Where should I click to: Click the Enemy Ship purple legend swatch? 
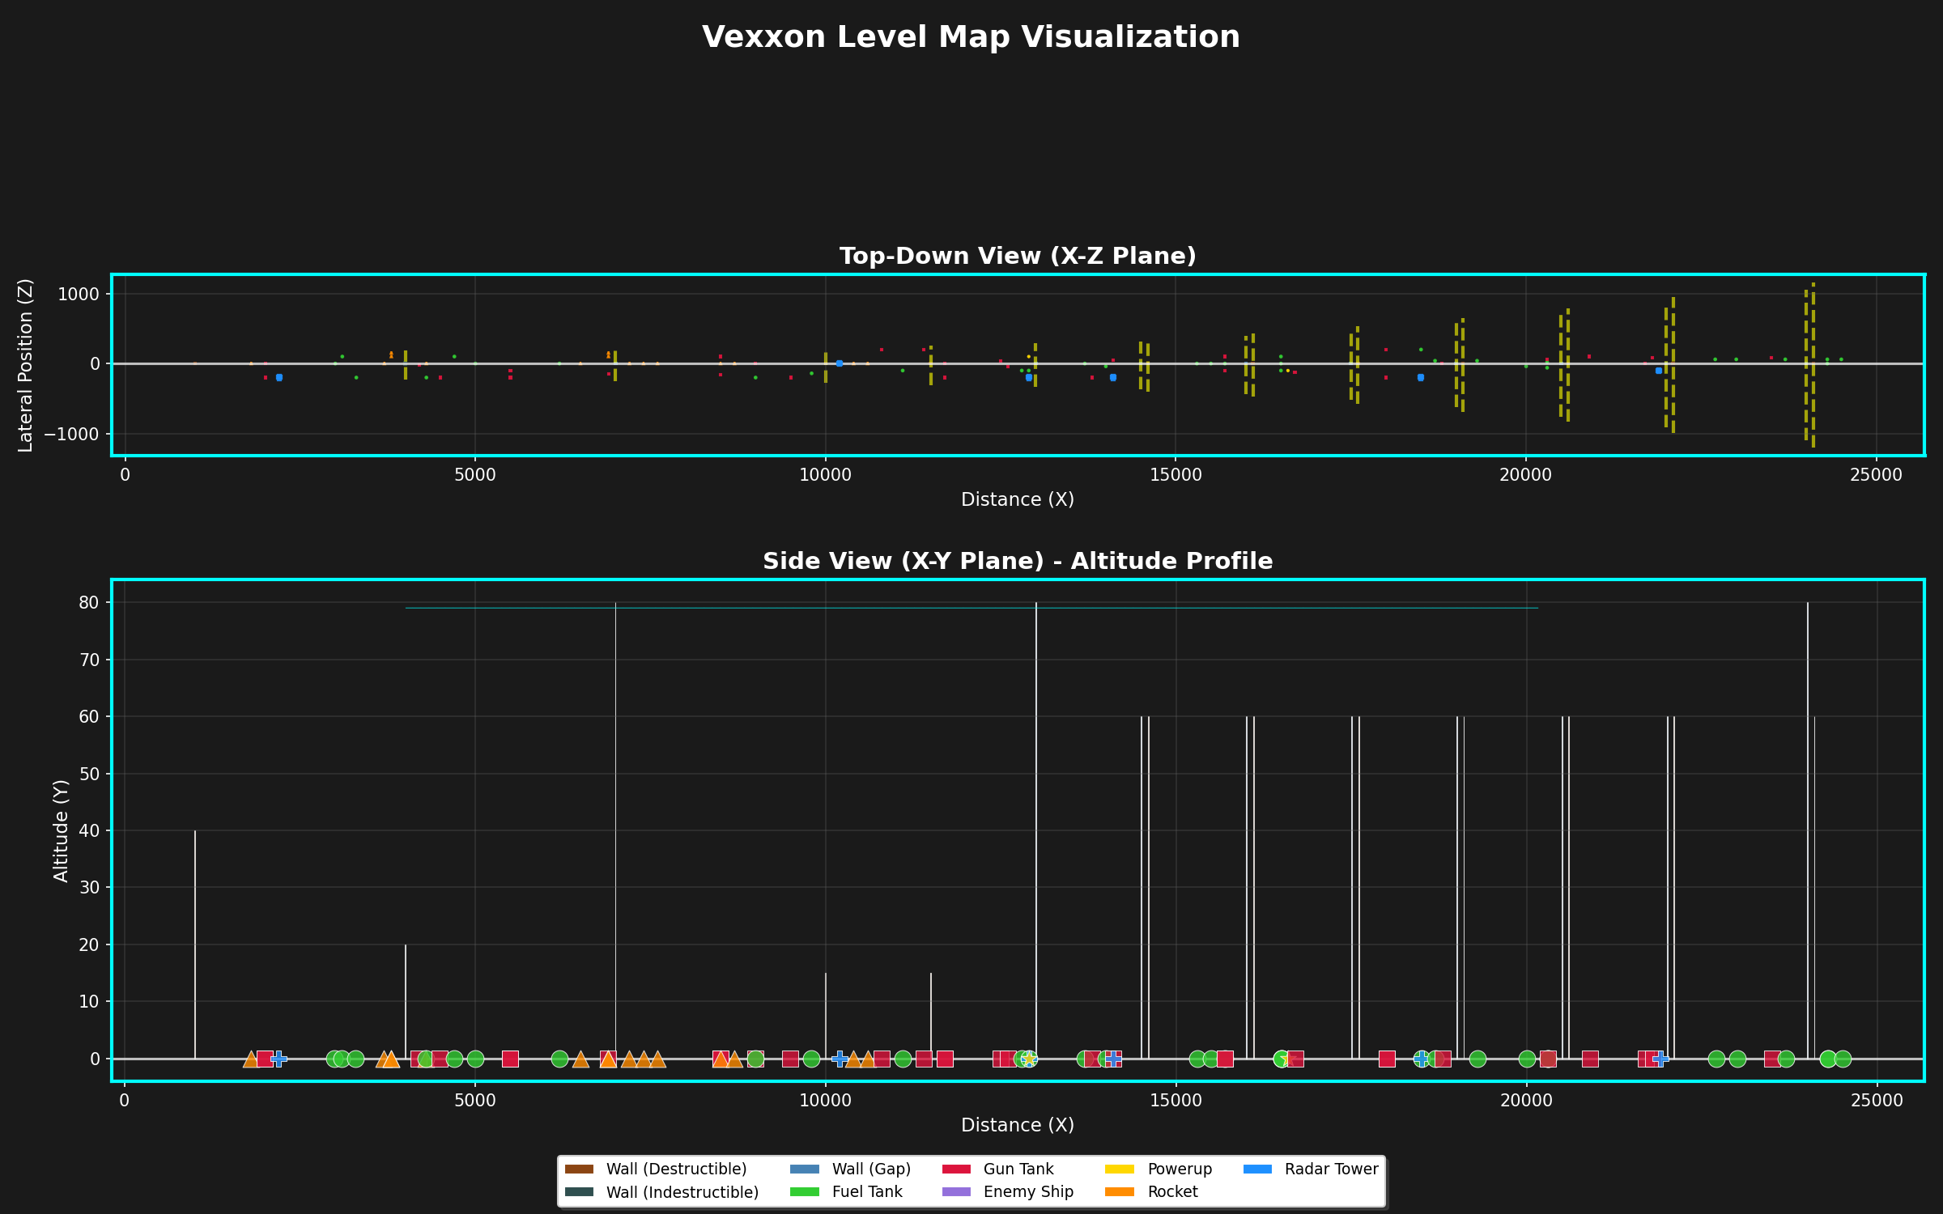point(956,1192)
